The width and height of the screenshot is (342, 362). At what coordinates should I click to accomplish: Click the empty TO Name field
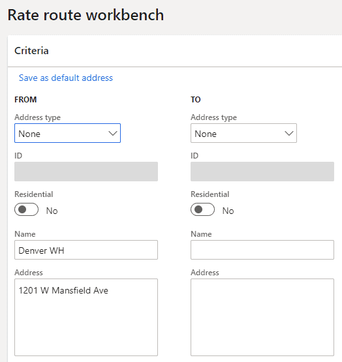[262, 250]
